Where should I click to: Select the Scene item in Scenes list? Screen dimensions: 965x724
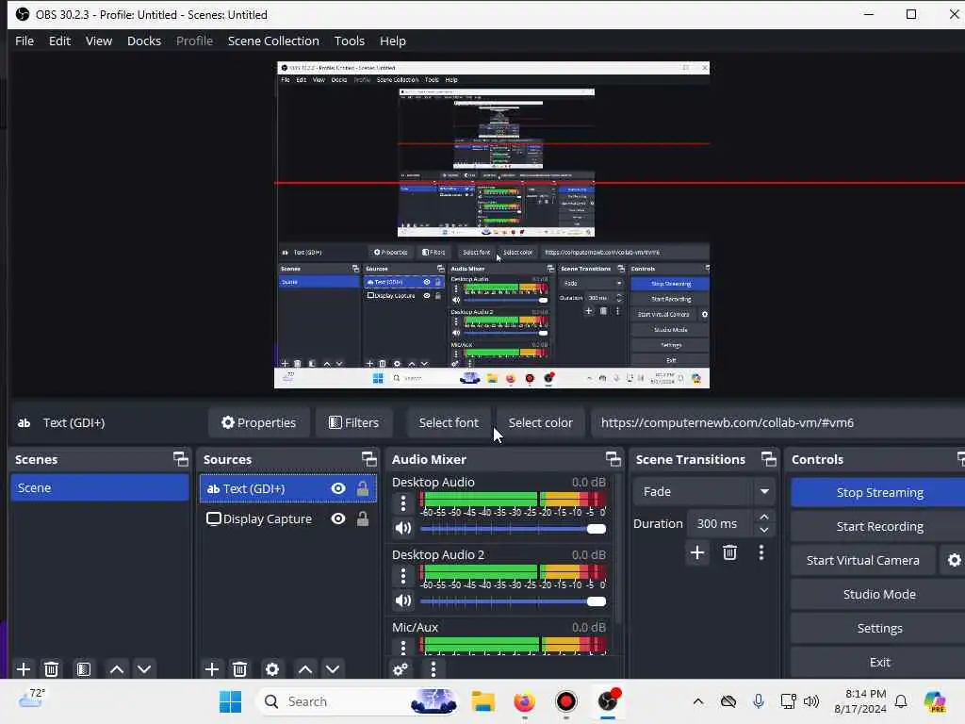[100, 487]
